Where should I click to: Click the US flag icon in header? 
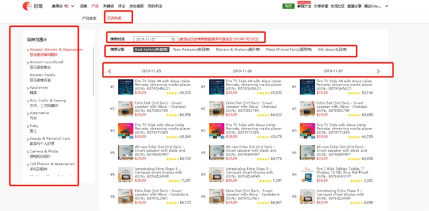point(67,6)
